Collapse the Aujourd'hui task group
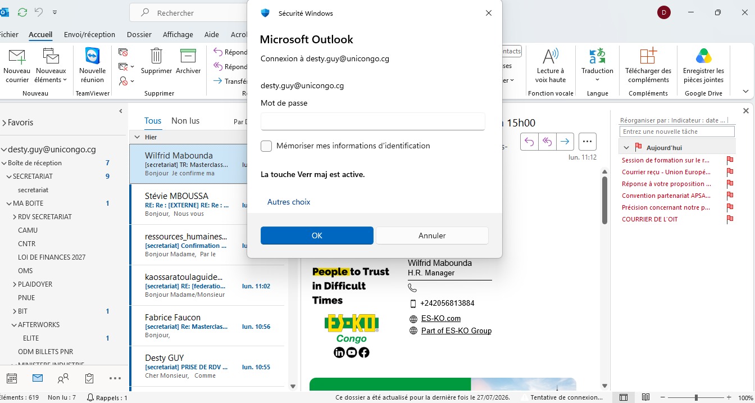 627,147
